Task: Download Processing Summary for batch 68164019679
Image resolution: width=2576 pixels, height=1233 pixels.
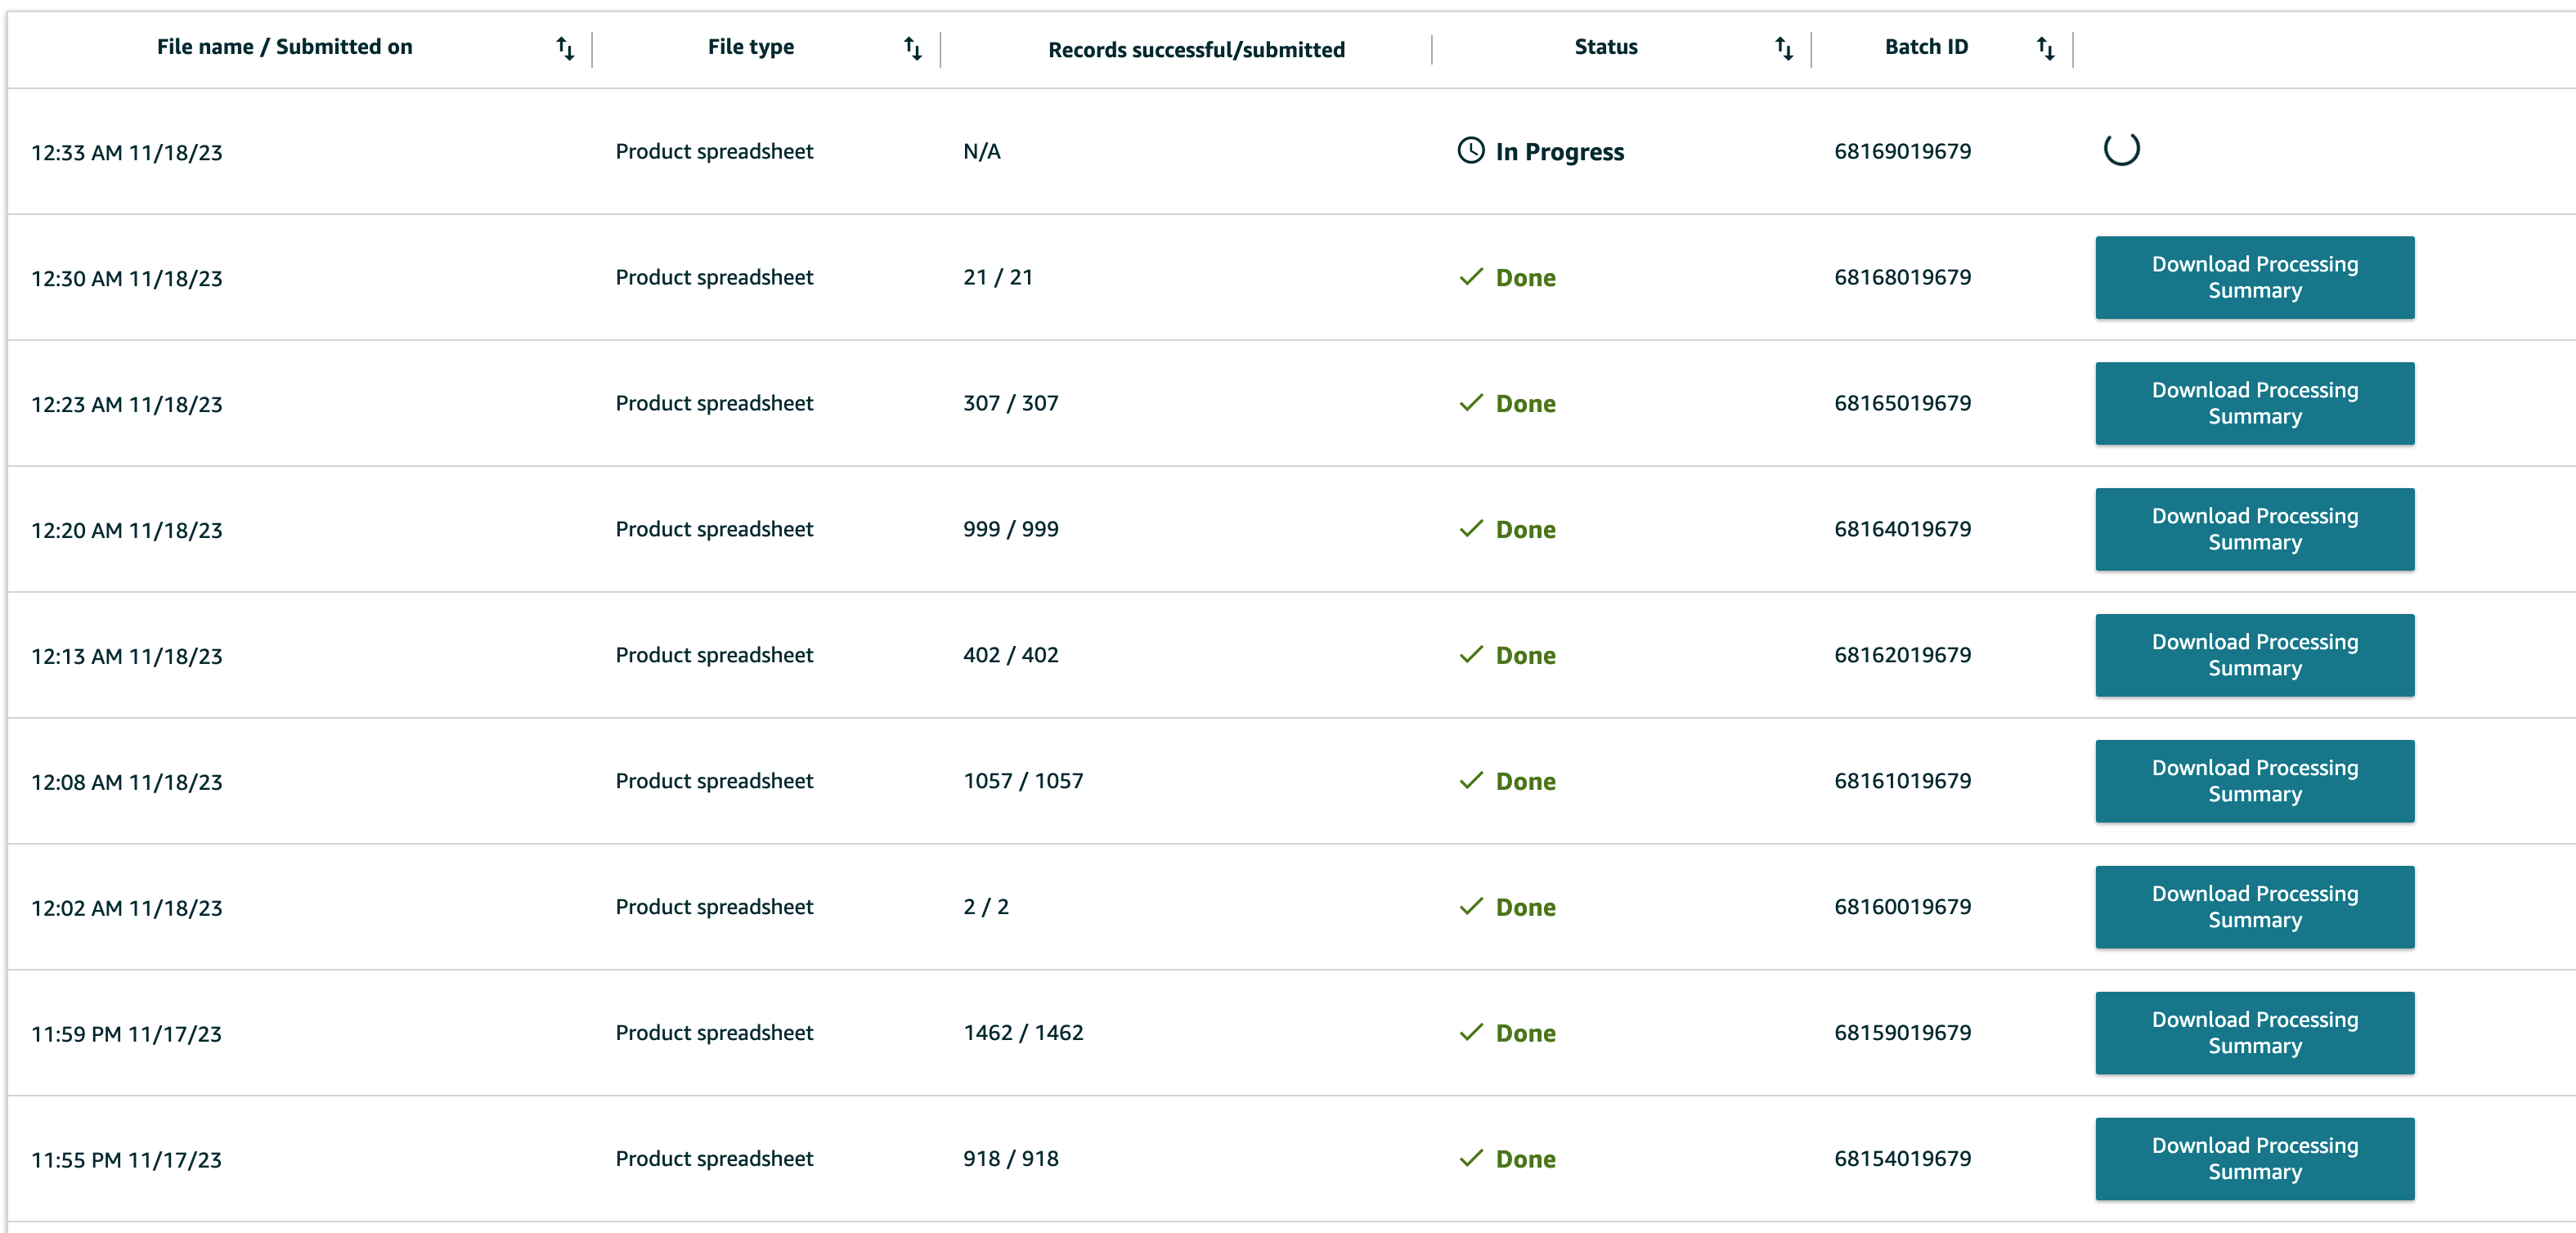Action: 2254,529
